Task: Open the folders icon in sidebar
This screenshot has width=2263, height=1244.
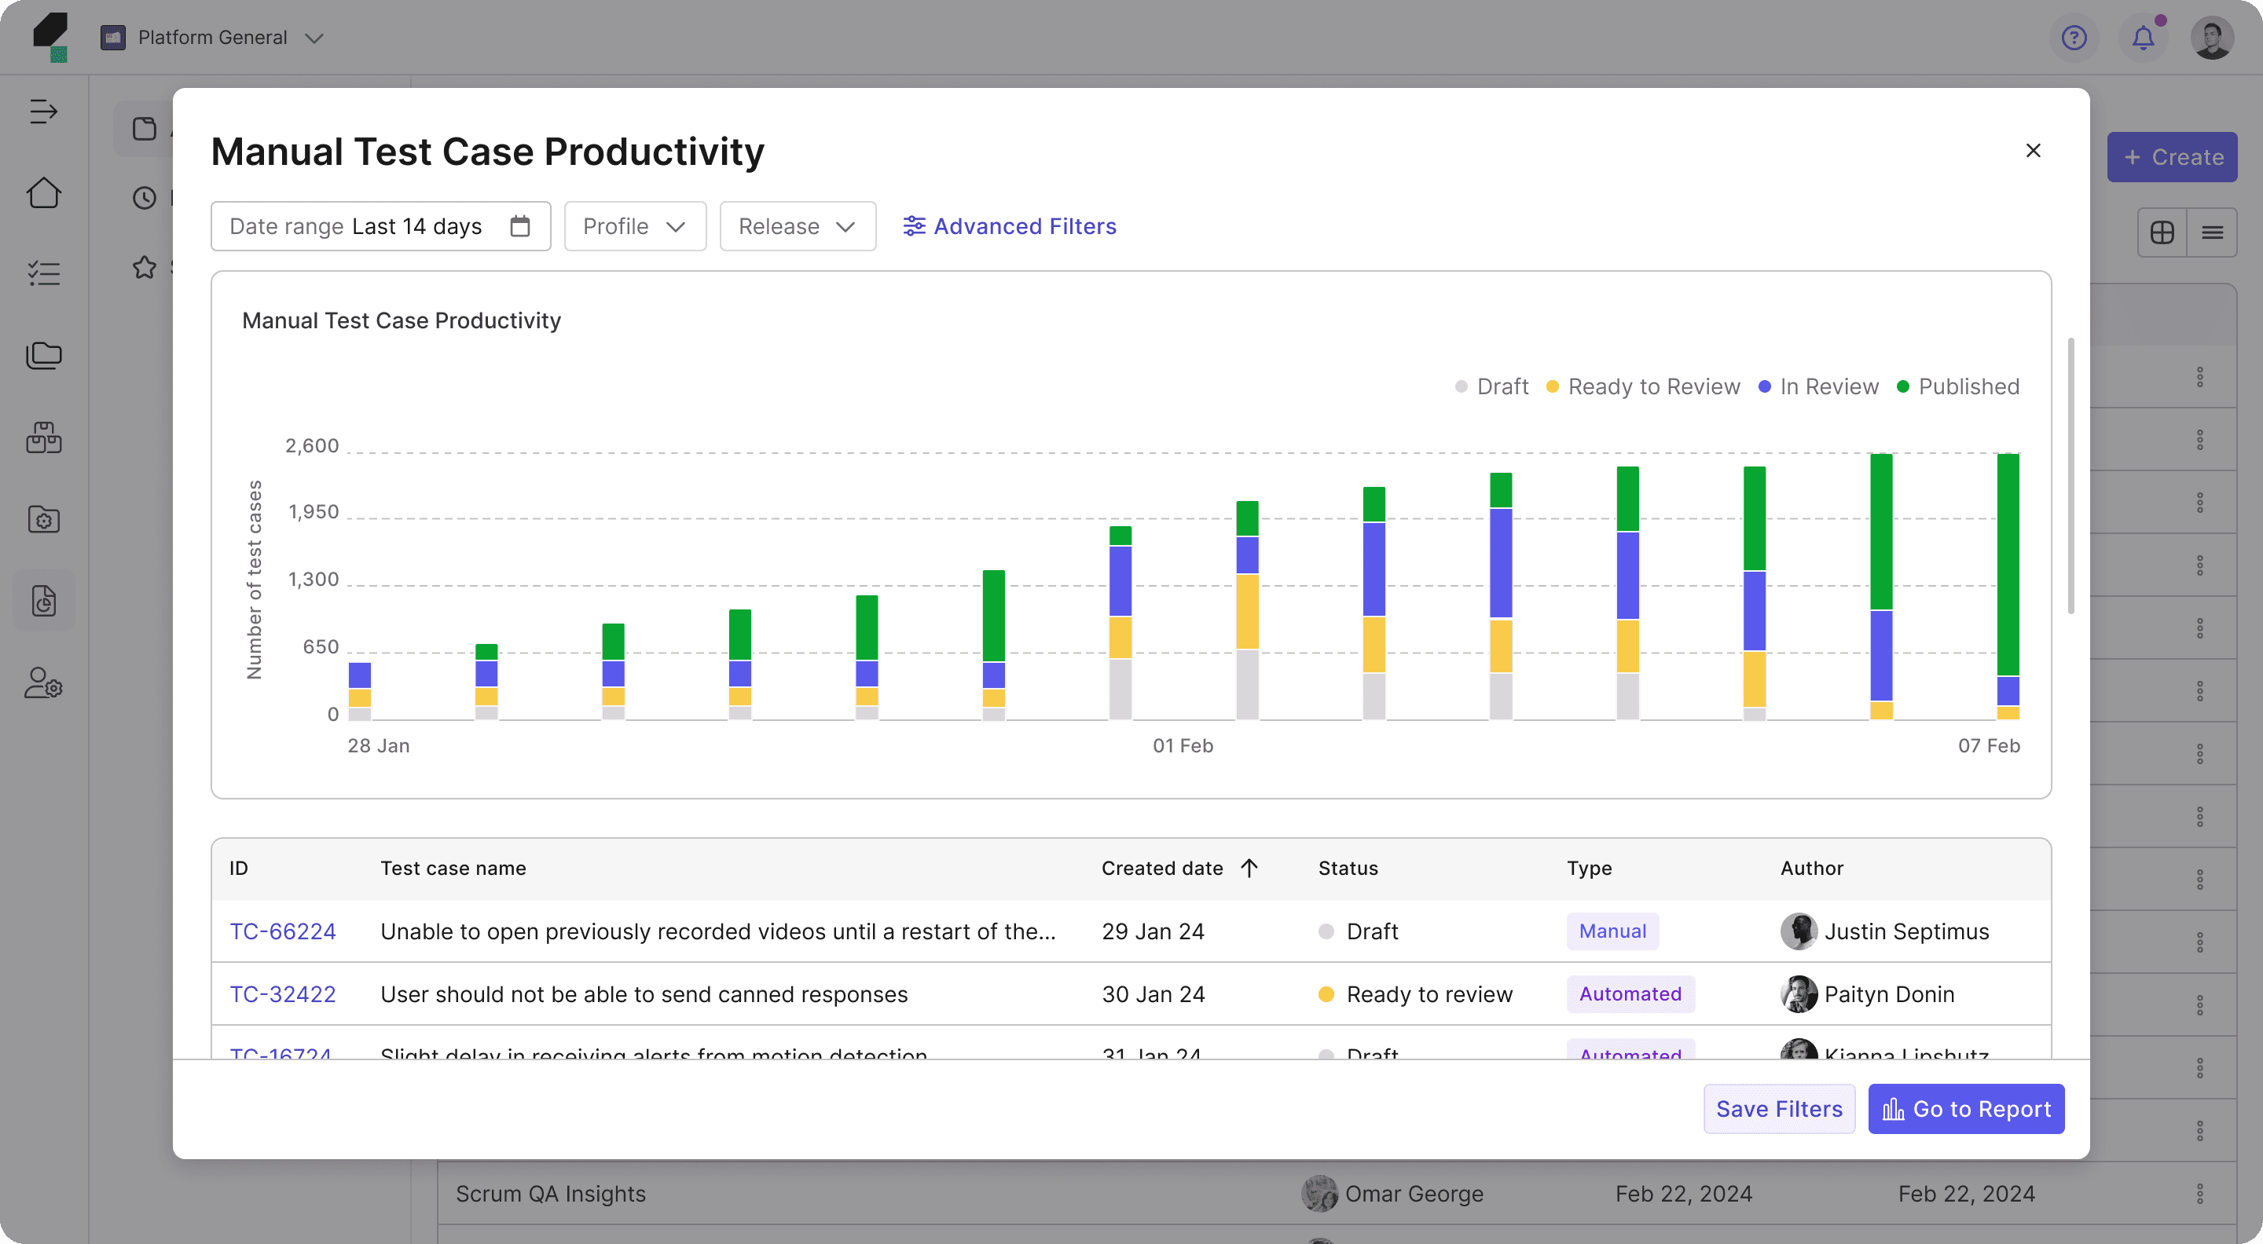Action: click(x=43, y=355)
